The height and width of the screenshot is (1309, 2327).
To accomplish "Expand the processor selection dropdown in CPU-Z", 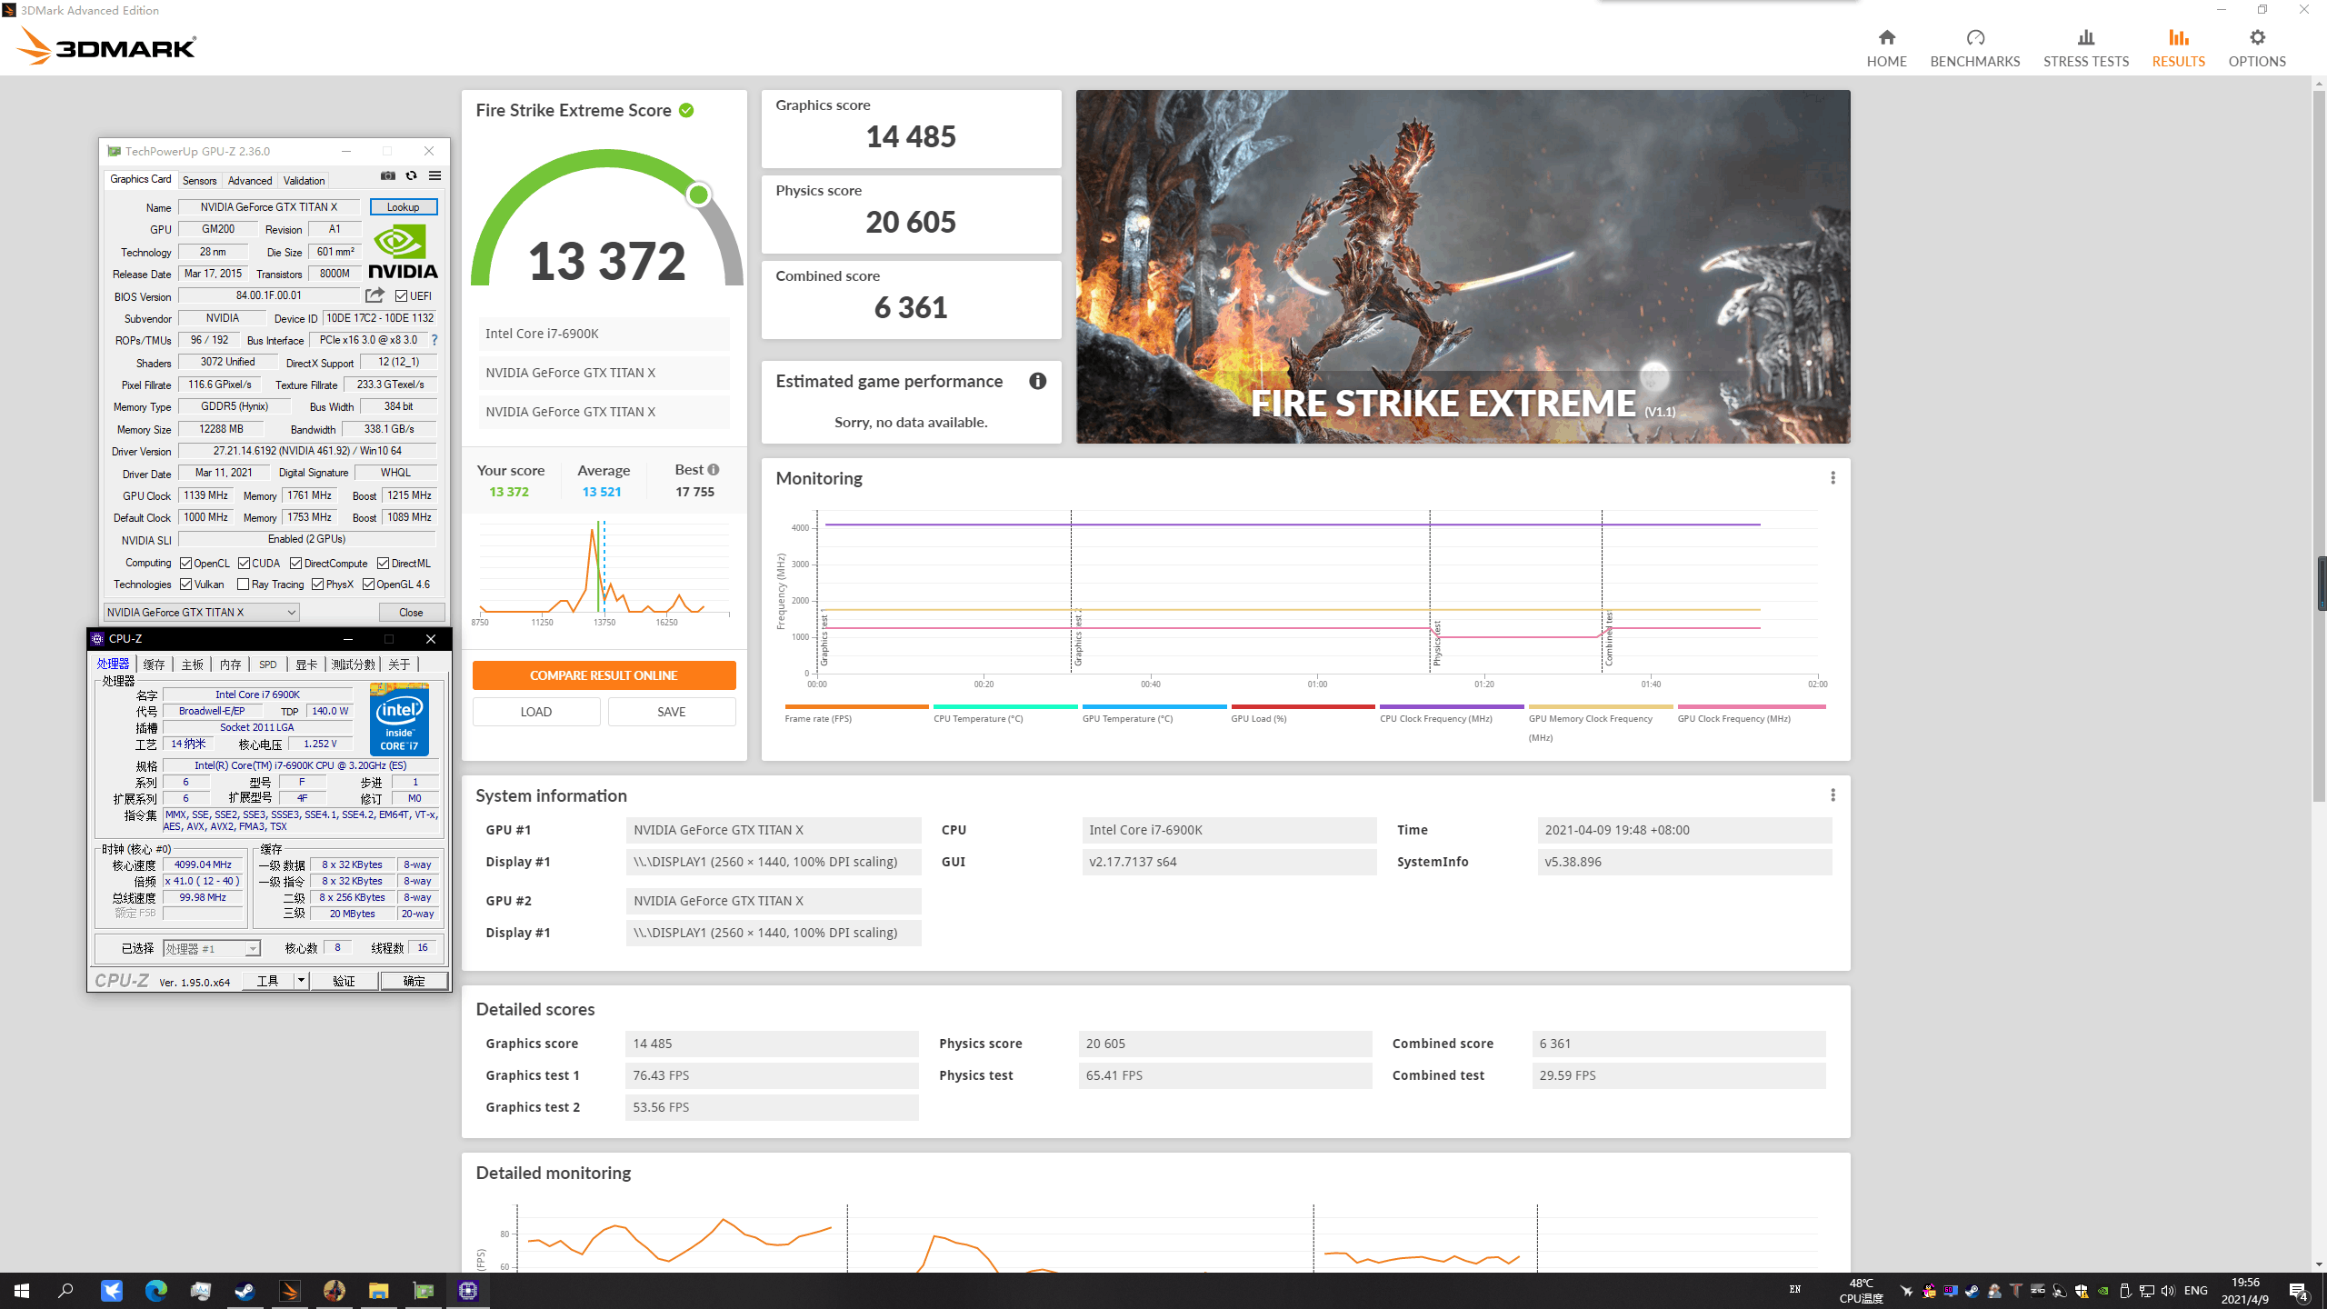I will 253,949.
